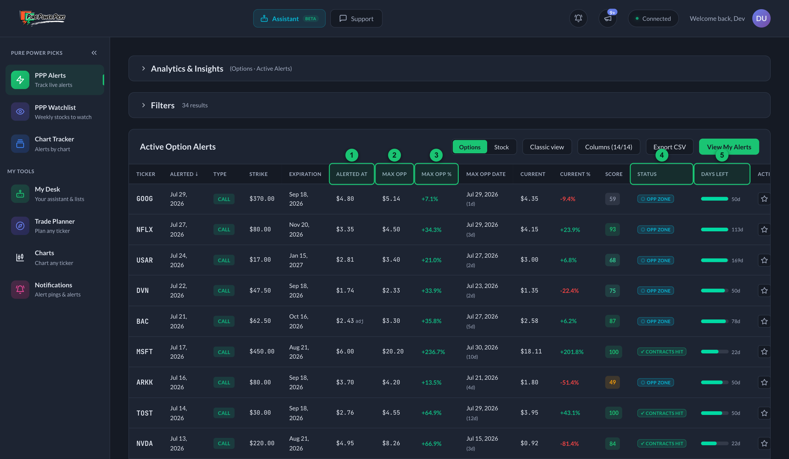Collapse the sidebar with double-chevron icon
Viewport: 789px width, 459px height.
(94, 53)
